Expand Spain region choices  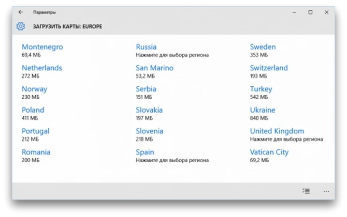[172, 156]
